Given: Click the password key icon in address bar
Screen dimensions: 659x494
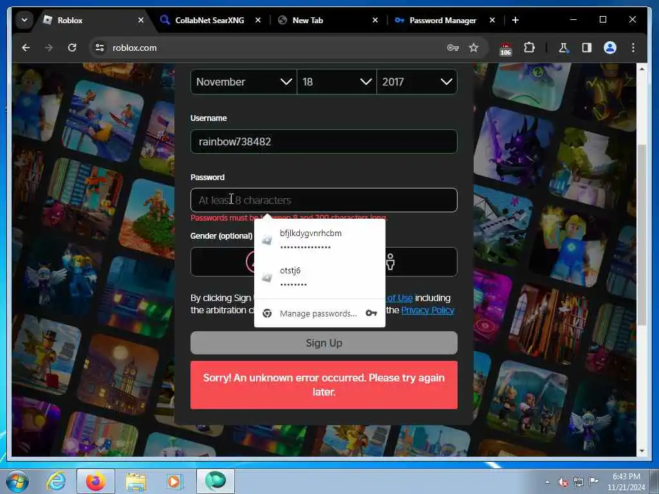Looking at the screenshot, I should tap(452, 48).
